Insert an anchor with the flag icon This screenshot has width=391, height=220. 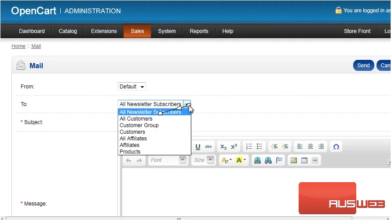click(279, 161)
